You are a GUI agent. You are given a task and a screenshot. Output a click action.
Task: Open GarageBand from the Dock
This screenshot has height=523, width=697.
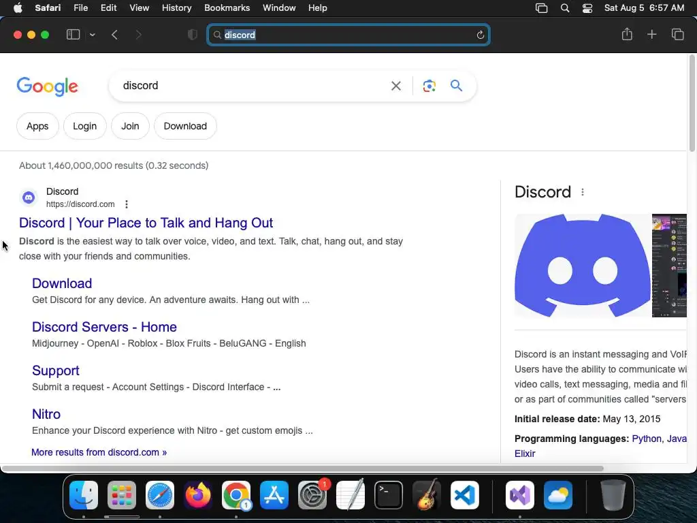click(427, 494)
